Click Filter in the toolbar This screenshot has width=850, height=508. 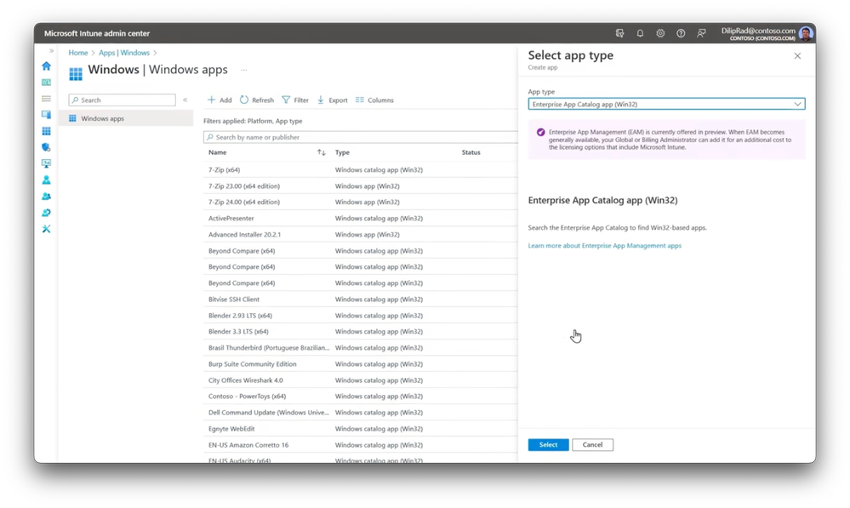[x=295, y=100]
